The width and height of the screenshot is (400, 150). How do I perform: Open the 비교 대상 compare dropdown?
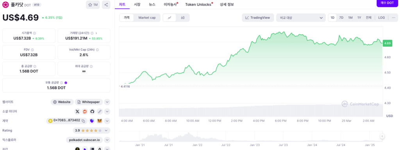coord(301,18)
